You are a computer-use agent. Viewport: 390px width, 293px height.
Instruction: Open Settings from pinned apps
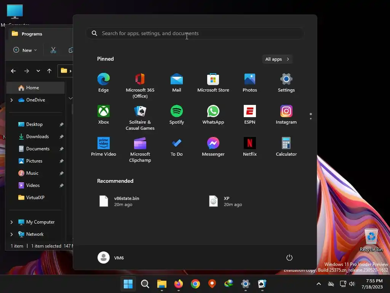pos(286,83)
